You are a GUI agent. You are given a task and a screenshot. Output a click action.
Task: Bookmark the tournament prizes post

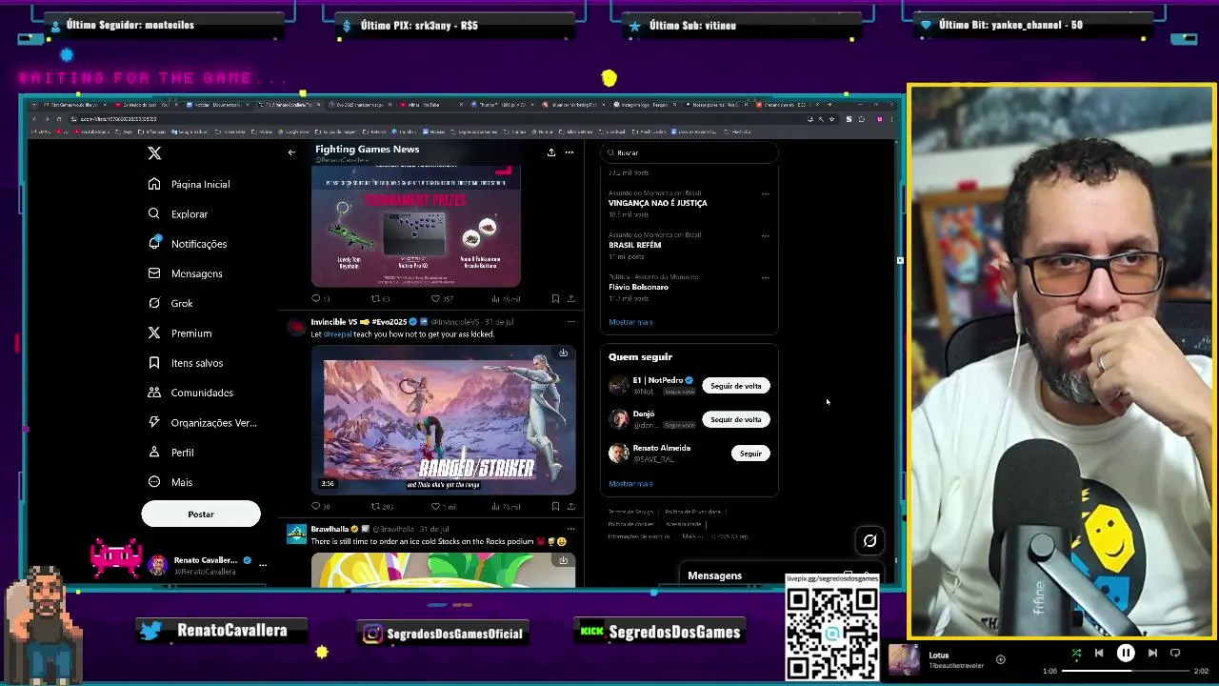(x=555, y=298)
